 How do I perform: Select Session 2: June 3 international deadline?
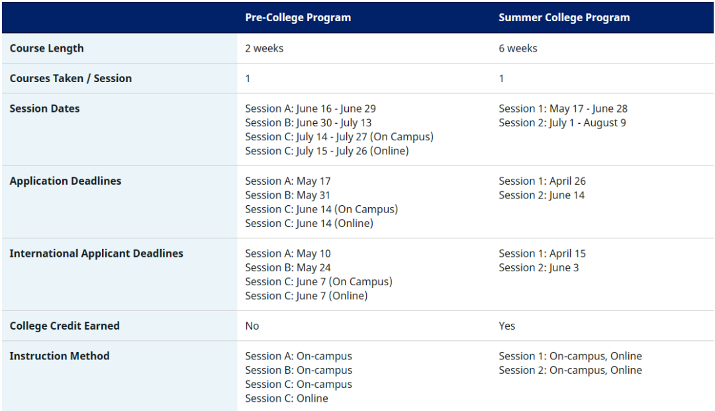point(538,267)
